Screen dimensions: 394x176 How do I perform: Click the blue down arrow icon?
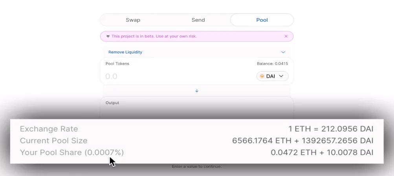[197, 91]
